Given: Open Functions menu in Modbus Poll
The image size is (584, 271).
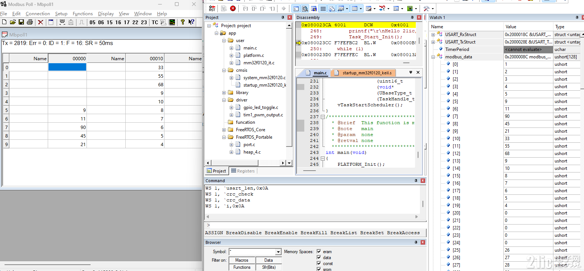Looking at the screenshot, I should [83, 13].
